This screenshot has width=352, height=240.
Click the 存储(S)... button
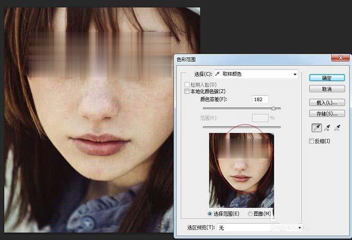[x=327, y=114]
